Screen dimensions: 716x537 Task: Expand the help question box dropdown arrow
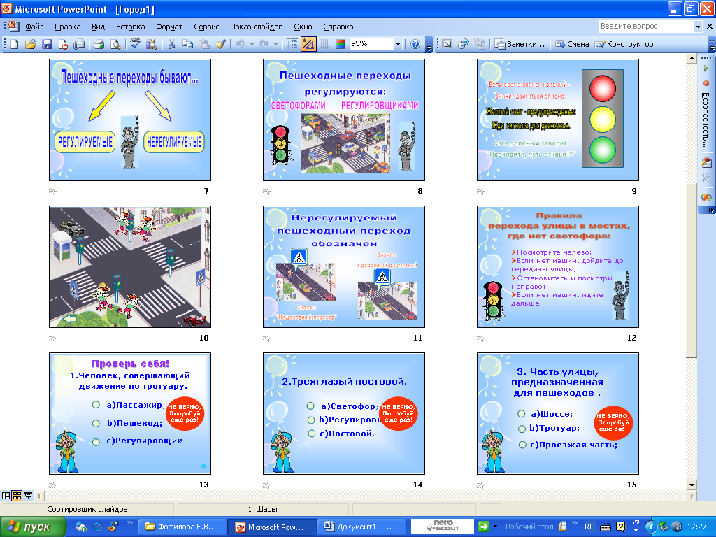(698, 27)
